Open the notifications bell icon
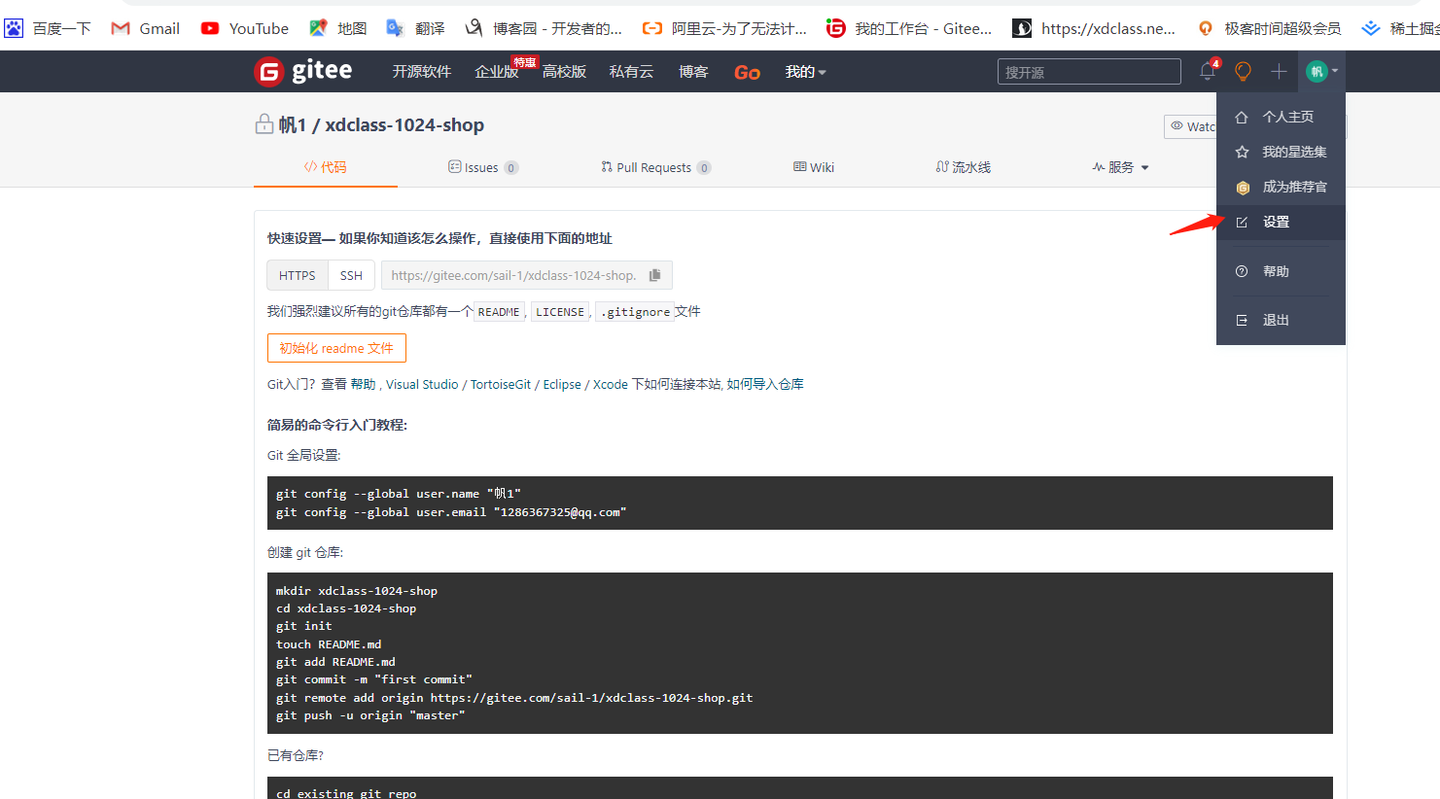This screenshot has height=799, width=1440. (x=1208, y=71)
